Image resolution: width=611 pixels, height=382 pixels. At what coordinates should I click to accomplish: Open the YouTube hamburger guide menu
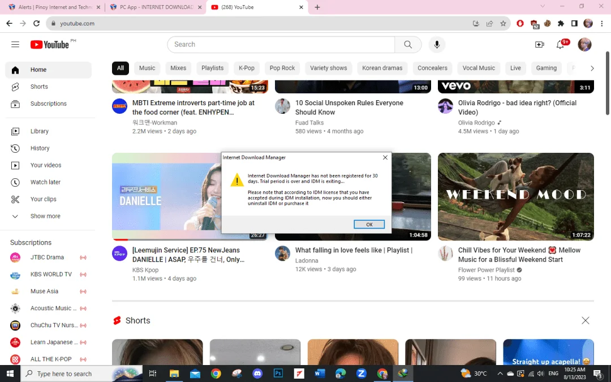pos(15,45)
